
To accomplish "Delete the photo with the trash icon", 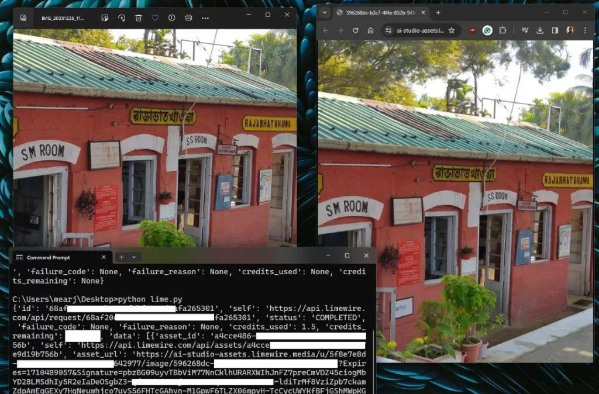I will tap(138, 18).
